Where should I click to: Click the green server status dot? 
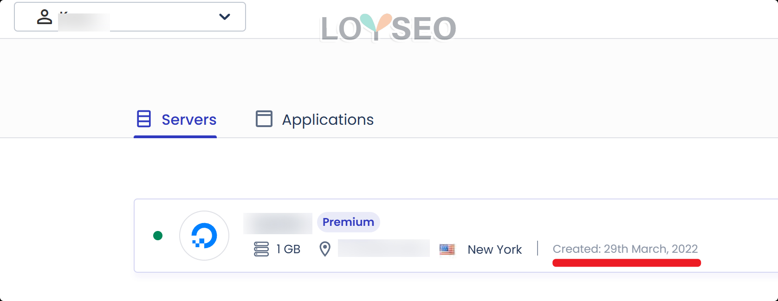[158, 236]
